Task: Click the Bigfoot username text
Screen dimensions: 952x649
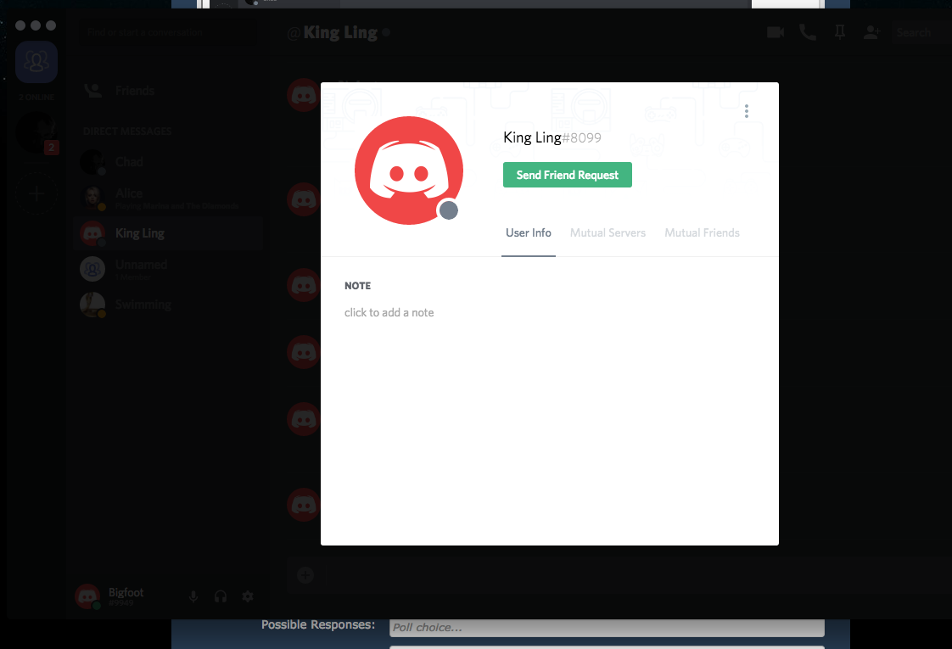Action: [126, 592]
